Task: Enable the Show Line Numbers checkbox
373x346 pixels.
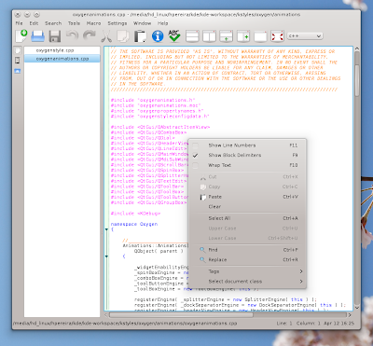Action: point(195,145)
